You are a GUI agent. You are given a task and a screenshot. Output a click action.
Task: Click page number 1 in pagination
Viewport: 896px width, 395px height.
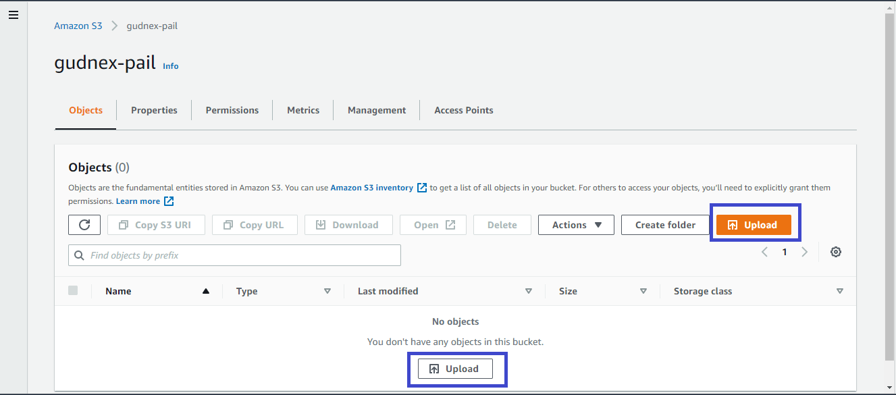click(785, 252)
